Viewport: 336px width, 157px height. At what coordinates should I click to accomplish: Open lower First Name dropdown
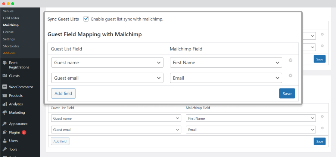[x=251, y=118]
